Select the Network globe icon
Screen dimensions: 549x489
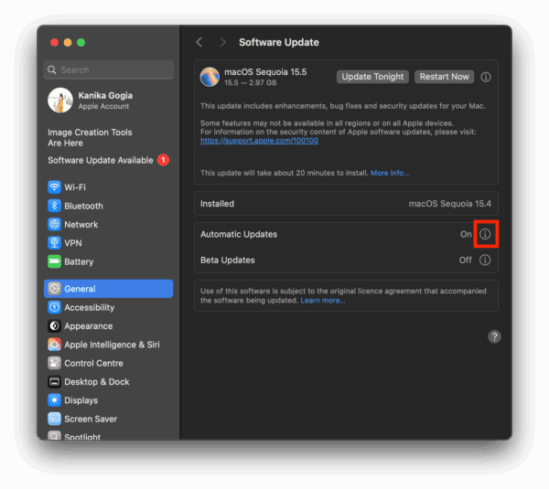click(x=55, y=225)
